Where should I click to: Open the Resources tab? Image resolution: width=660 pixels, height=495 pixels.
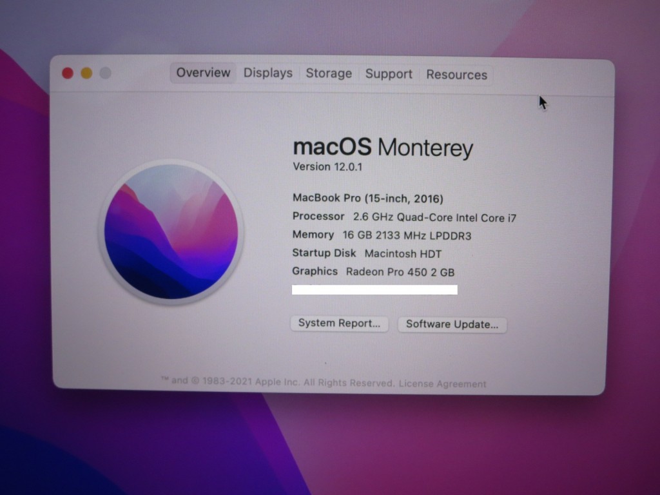pyautogui.click(x=456, y=75)
